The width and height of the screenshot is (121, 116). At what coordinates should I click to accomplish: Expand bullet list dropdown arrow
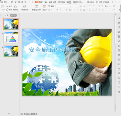pyautogui.click(x=92, y=6)
